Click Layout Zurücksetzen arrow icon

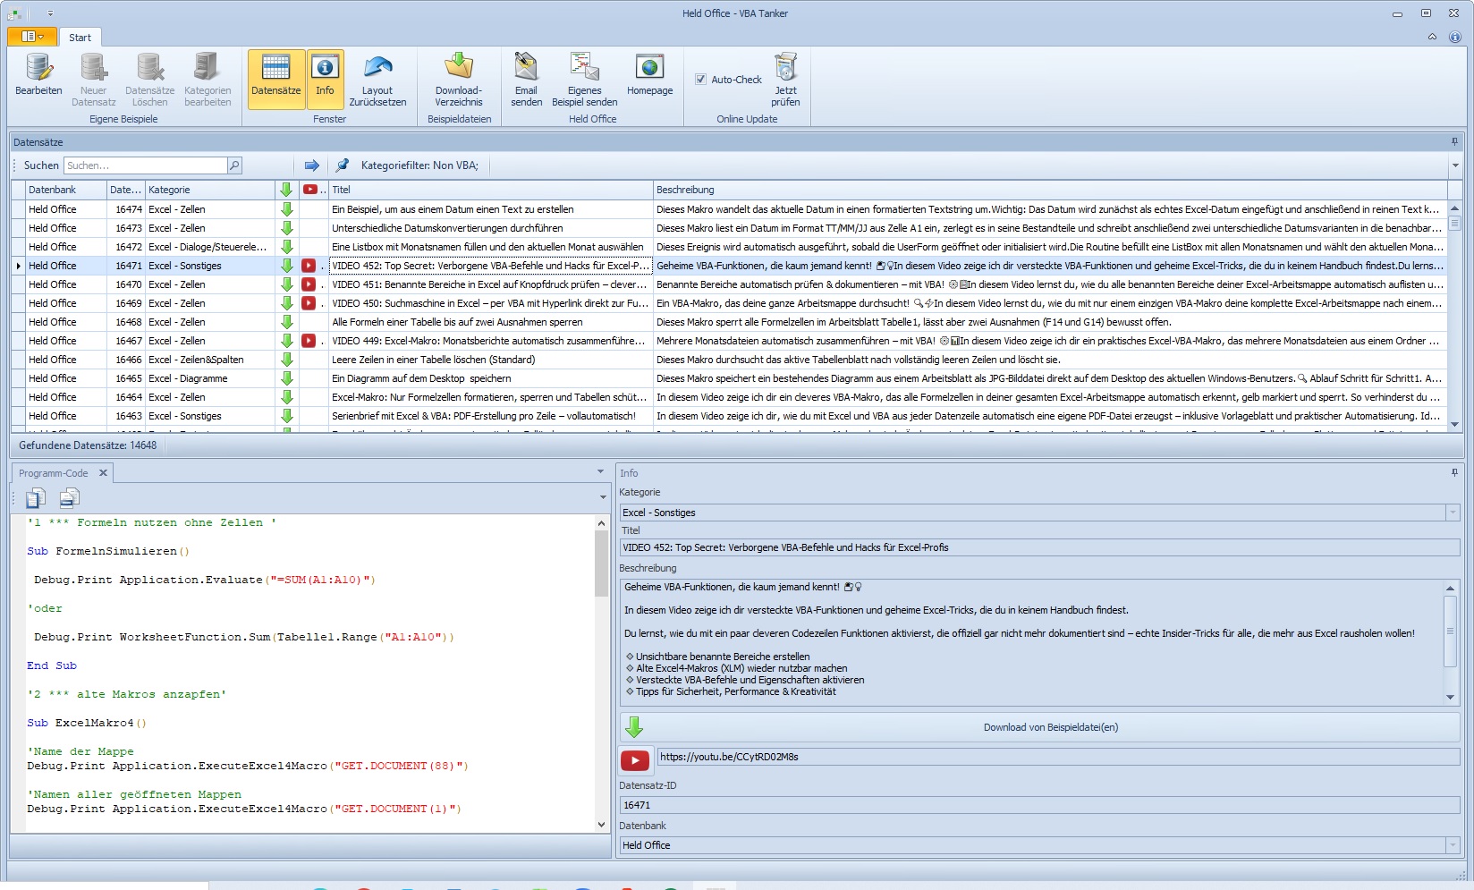pos(377,68)
